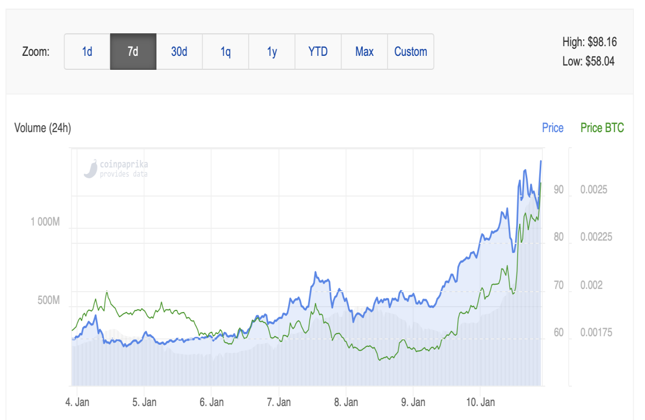
Task: Set the zoom to 1y
Action: point(272,52)
